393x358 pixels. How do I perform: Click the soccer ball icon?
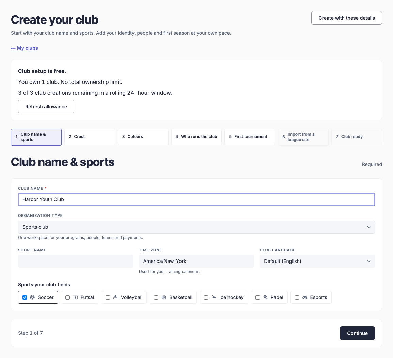click(x=32, y=297)
